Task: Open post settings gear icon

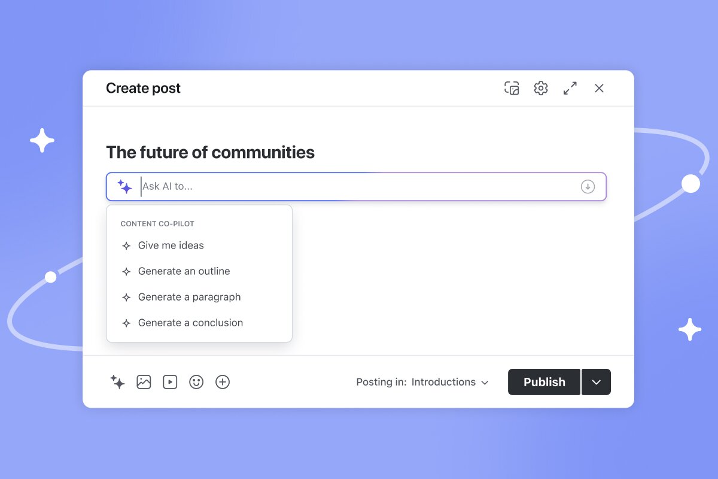Action: (x=541, y=89)
